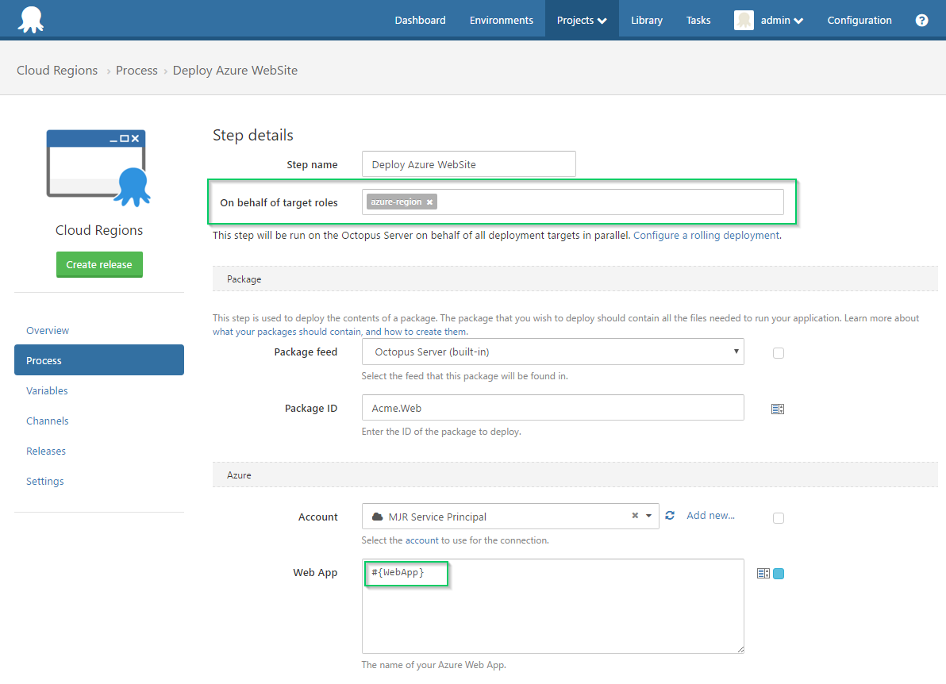Toggle the blue bind icon next to Web App
946x684 pixels.
tap(778, 573)
